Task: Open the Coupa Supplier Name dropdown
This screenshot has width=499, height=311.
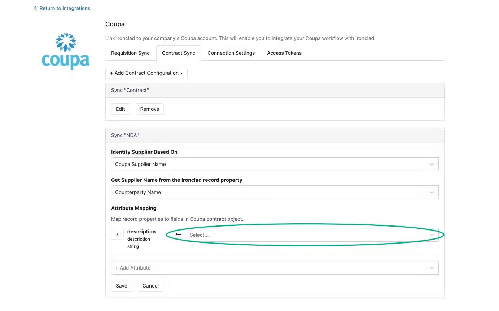Action: point(275,164)
